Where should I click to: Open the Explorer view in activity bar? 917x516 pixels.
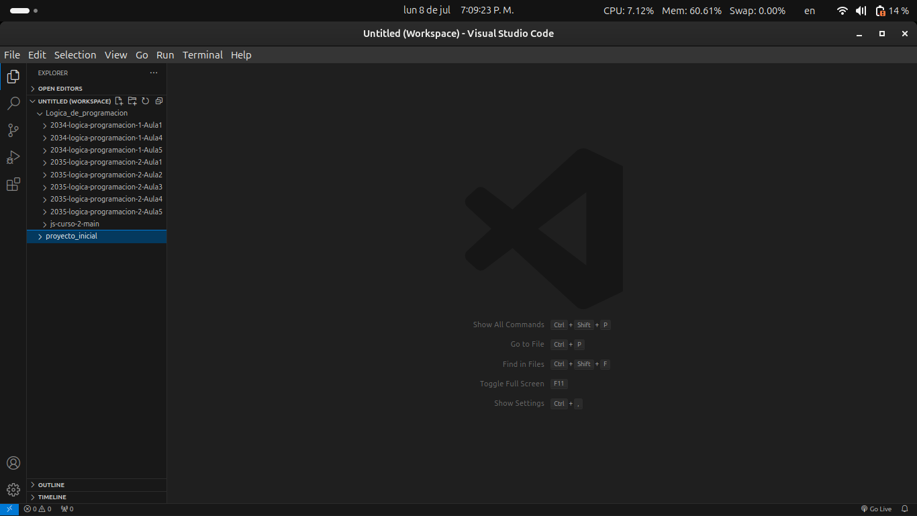point(13,77)
